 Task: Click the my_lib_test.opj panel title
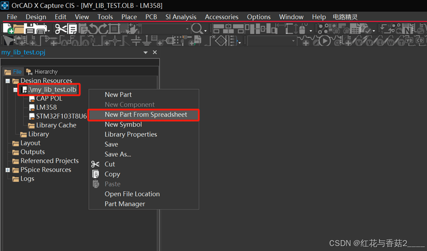point(23,52)
